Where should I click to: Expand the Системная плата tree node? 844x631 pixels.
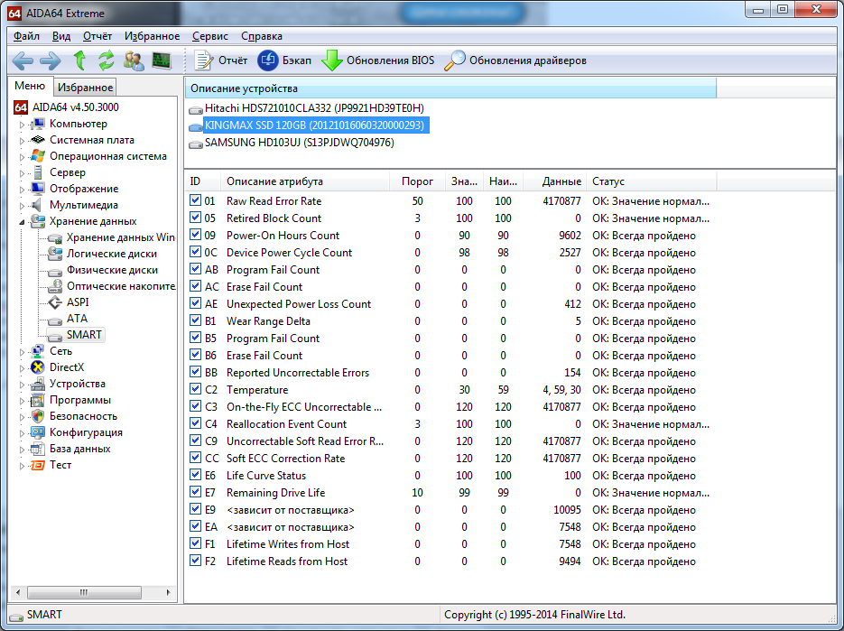[x=22, y=141]
